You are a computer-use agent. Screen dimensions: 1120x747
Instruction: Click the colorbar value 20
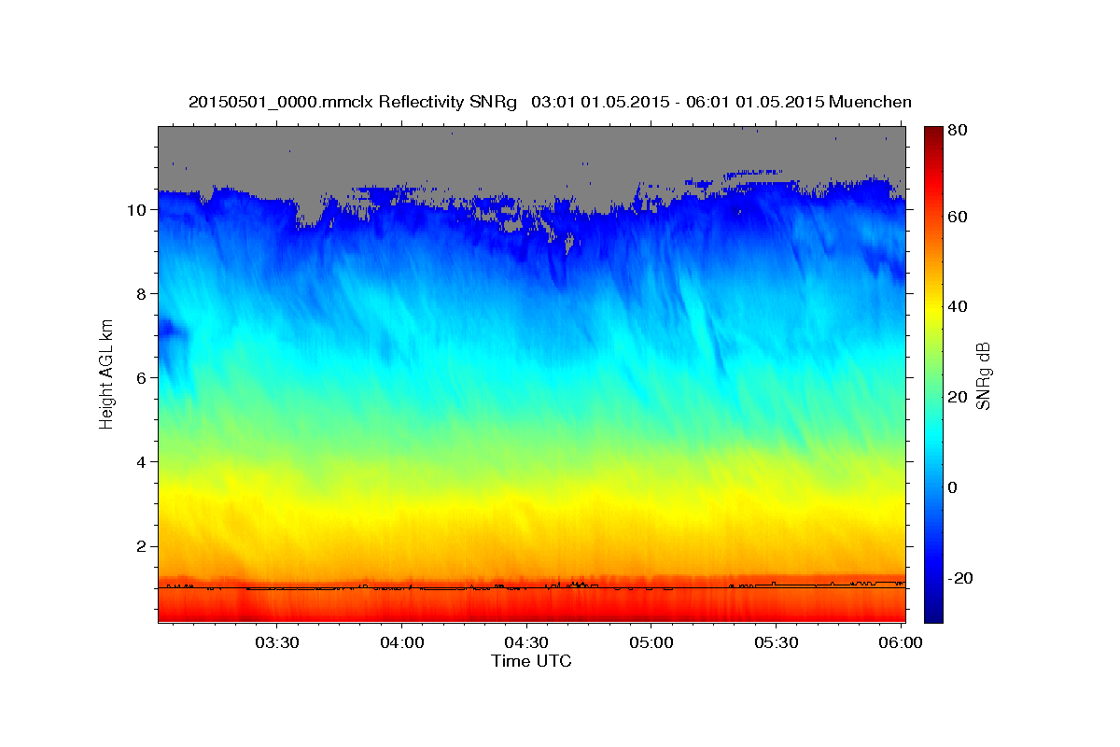(x=957, y=397)
